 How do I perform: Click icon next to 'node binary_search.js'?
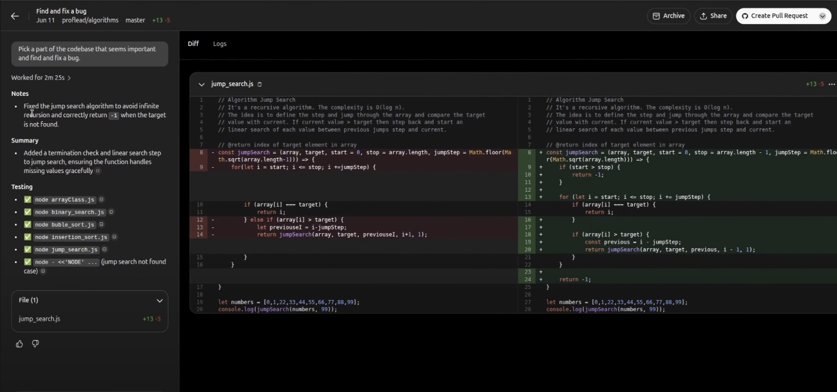[x=111, y=212]
